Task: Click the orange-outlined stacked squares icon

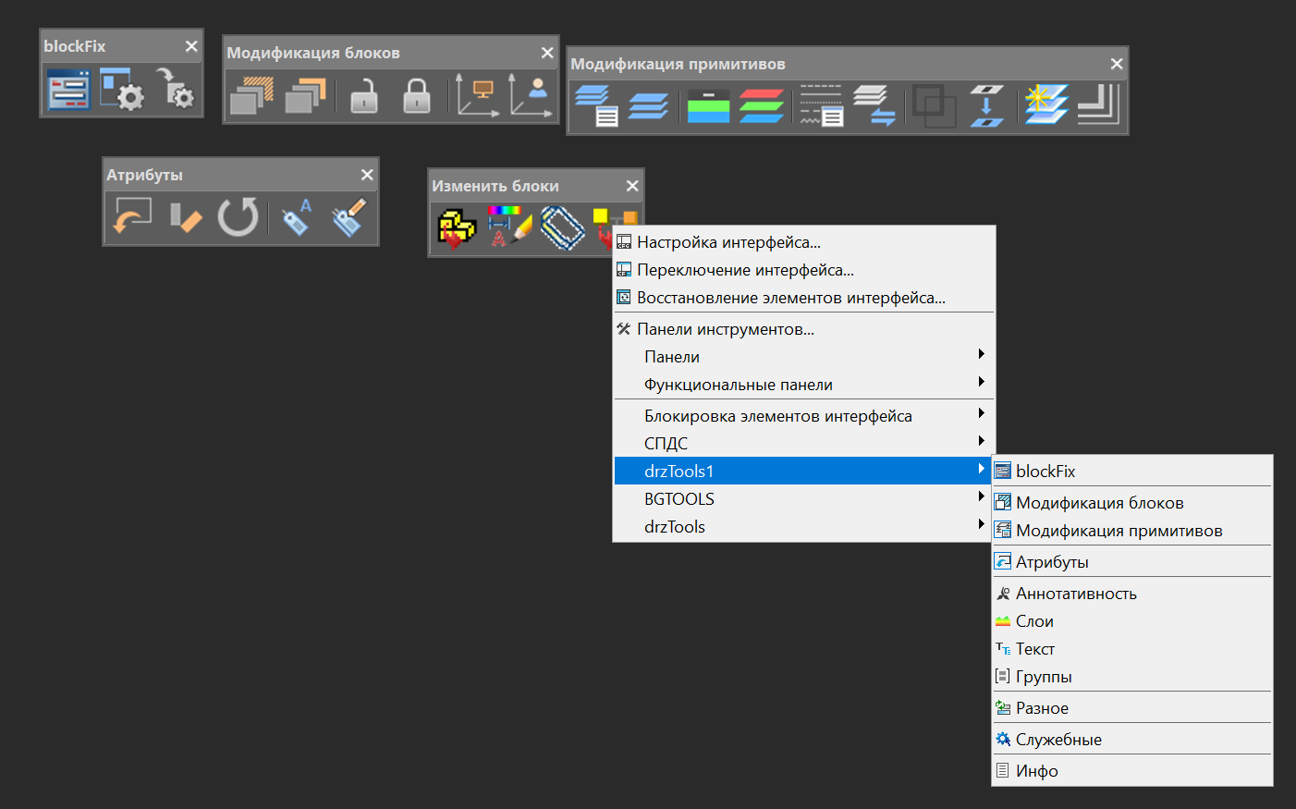Action: tap(306, 96)
